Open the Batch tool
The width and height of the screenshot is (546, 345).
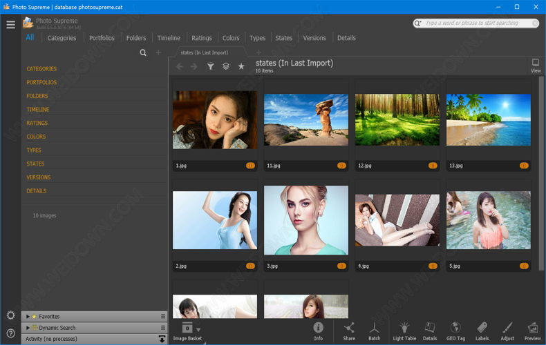point(375,331)
